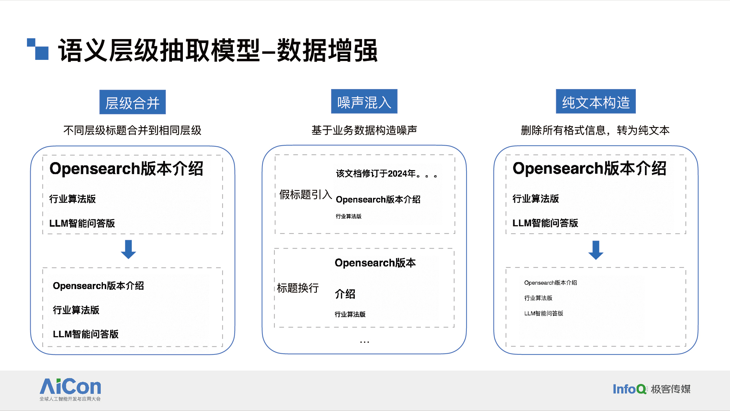This screenshot has height=411, width=730.
Task: Click the InfoQ logo in the footer
Action: point(630,389)
